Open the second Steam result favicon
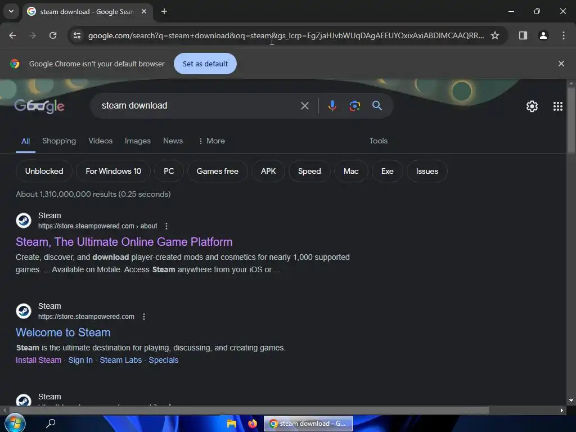This screenshot has width=576, height=432. (x=24, y=311)
